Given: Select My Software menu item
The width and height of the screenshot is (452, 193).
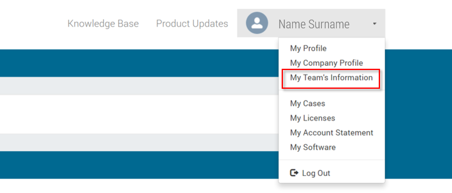Looking at the screenshot, I should tap(313, 147).
